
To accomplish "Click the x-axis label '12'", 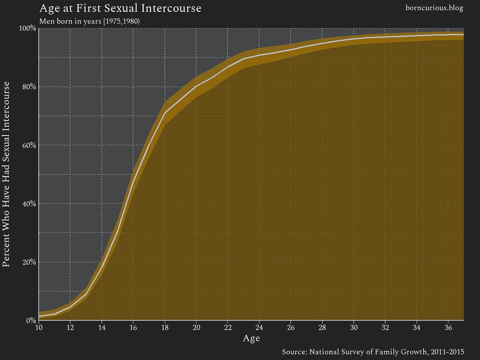I will coord(70,327).
